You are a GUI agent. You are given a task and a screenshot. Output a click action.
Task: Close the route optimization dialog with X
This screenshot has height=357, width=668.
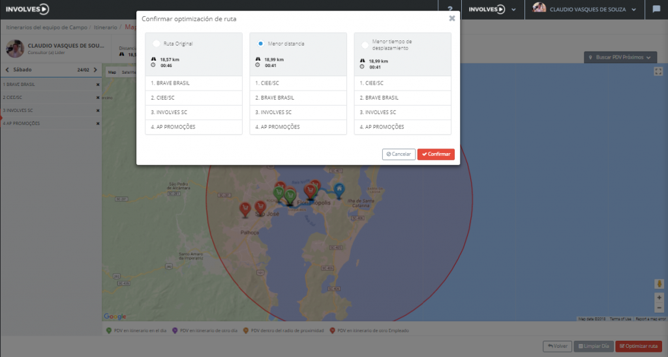tap(451, 19)
